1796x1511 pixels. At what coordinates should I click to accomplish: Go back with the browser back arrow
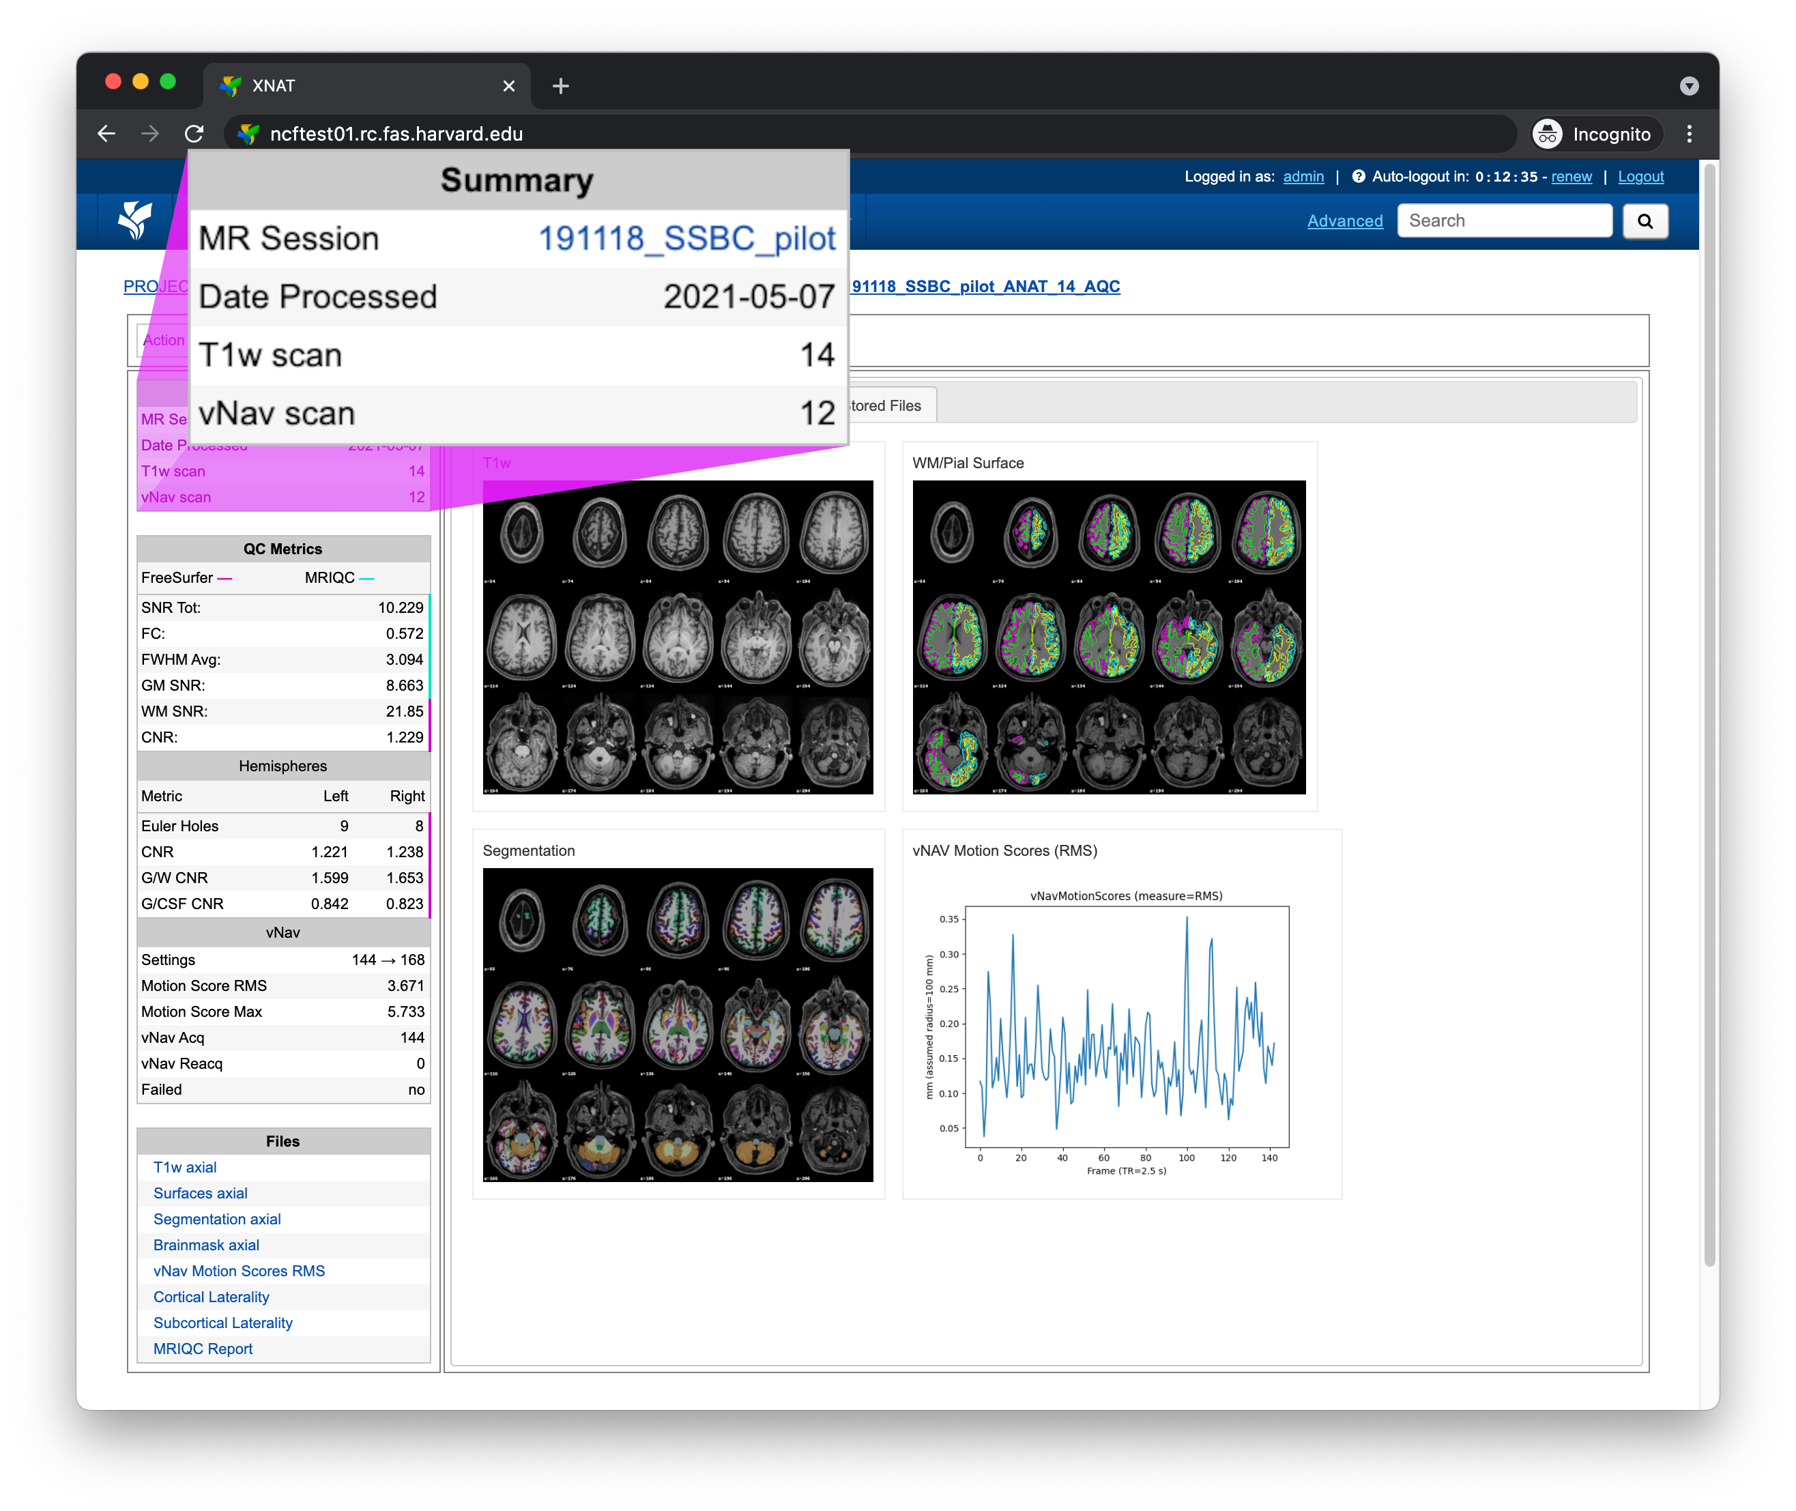(106, 134)
